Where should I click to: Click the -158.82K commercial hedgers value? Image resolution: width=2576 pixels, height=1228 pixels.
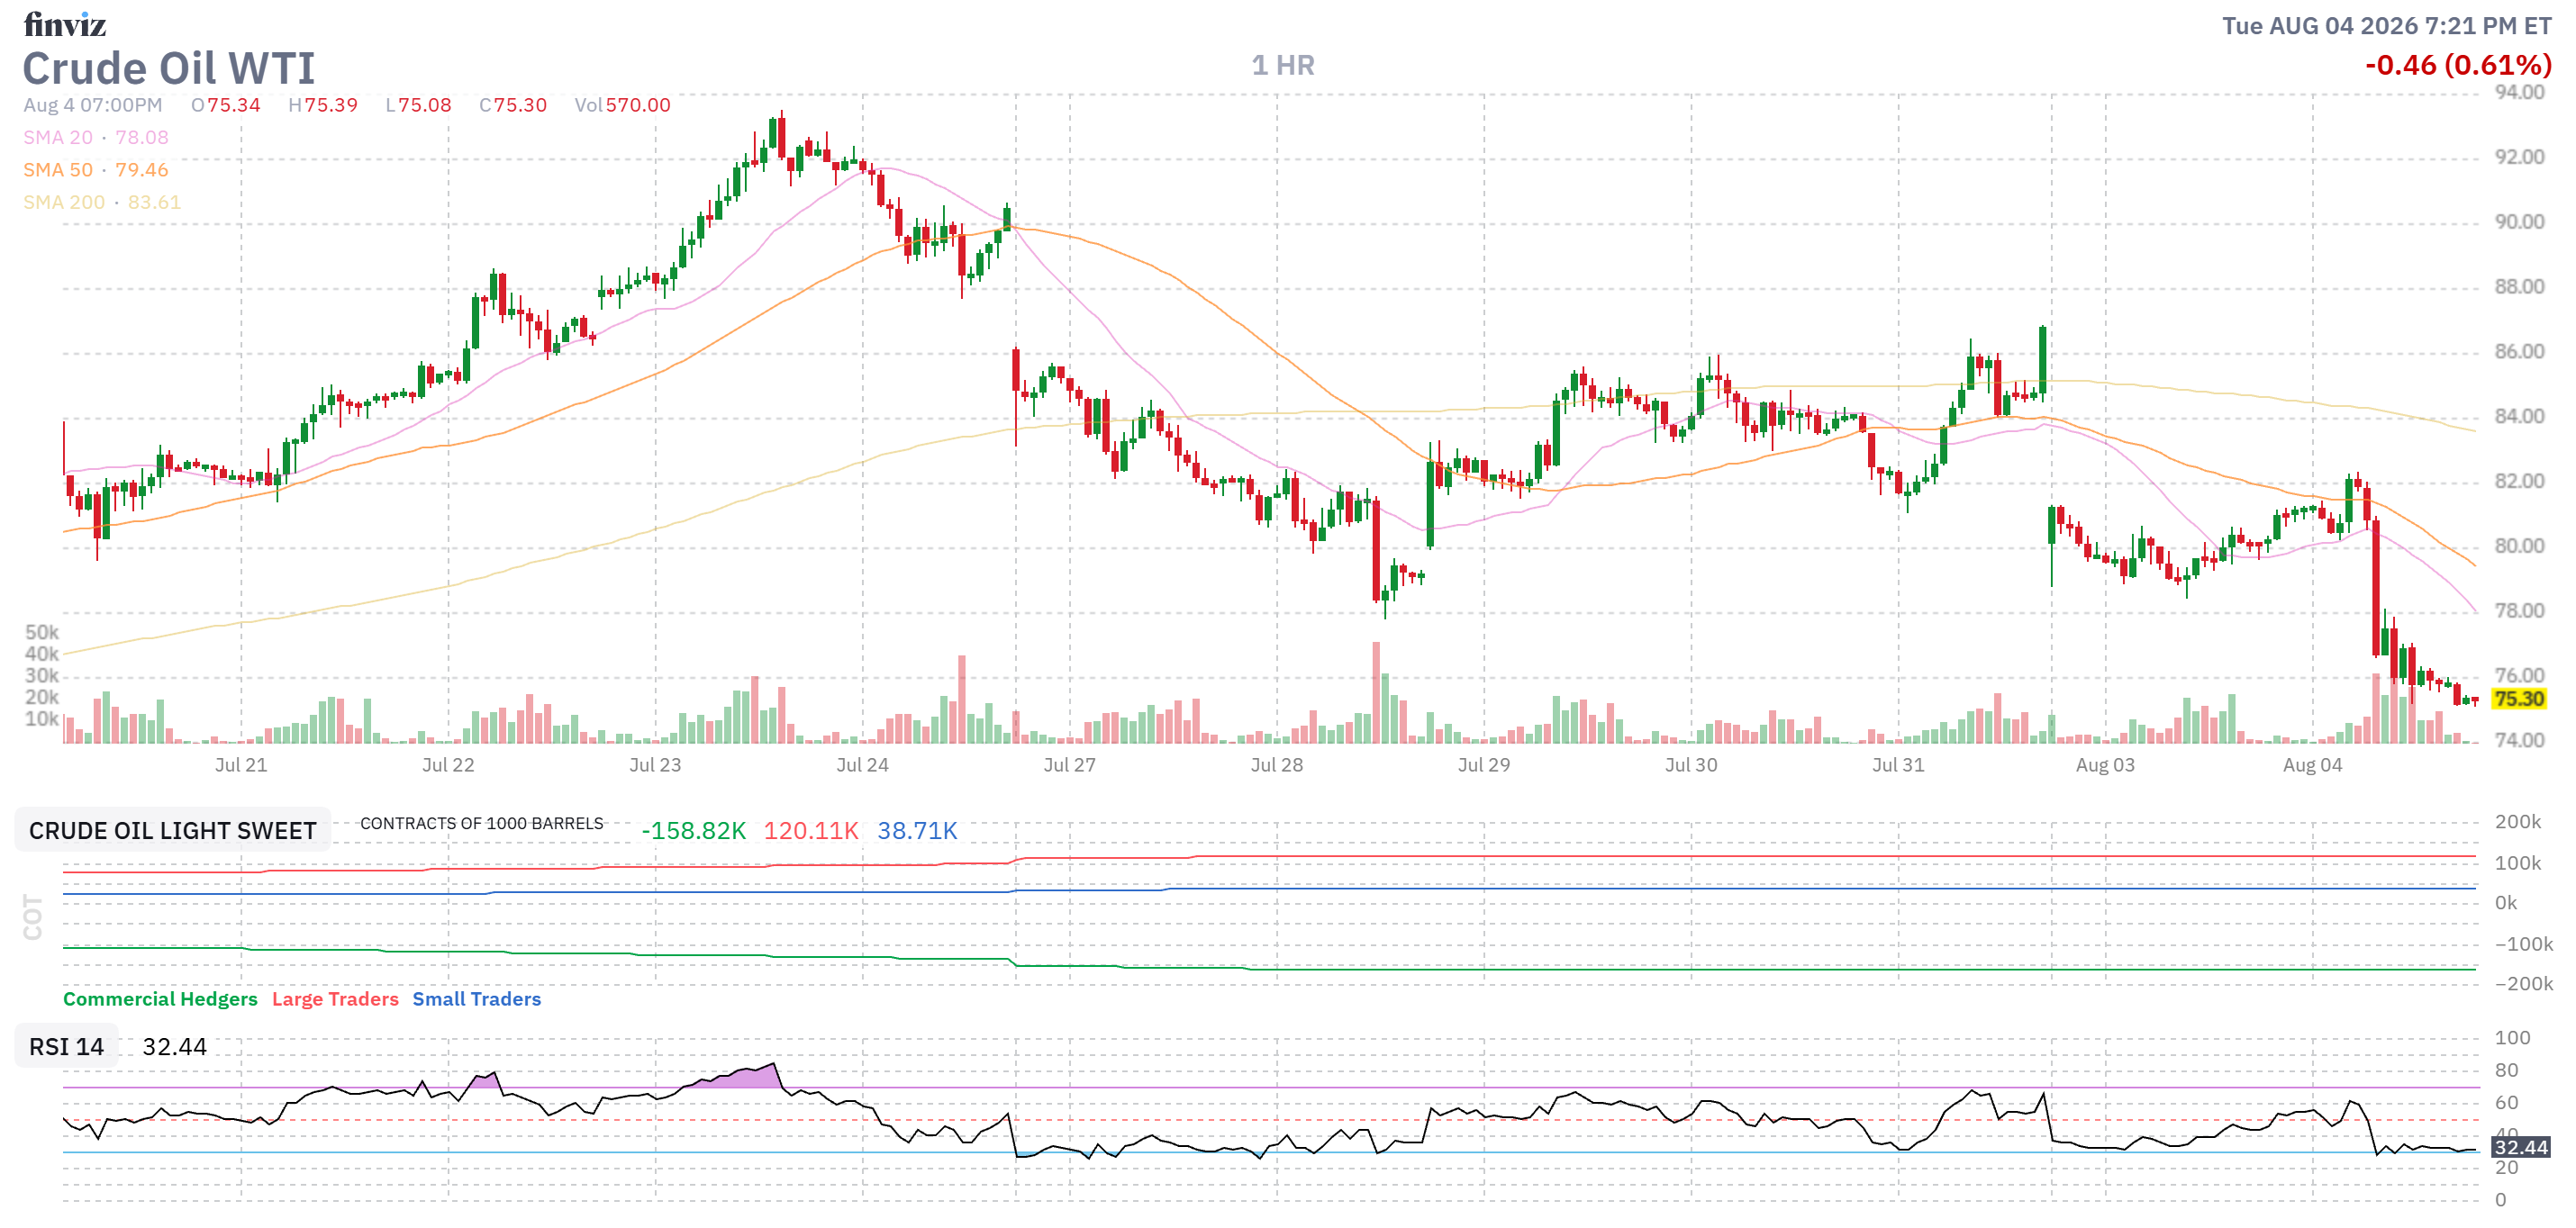pyautogui.click(x=693, y=830)
